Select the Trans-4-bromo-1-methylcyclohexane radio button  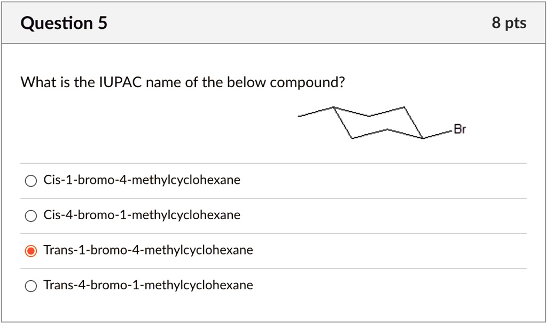pyautogui.click(x=30, y=285)
